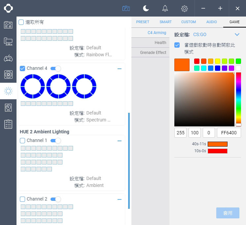246x225 pixels.
Task: Toggle night mode moon icon
Action: coord(146,8)
